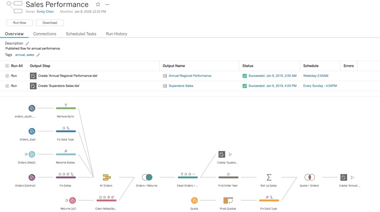Click the All Orders union step icon
380x212 pixels.
[x=106, y=177]
